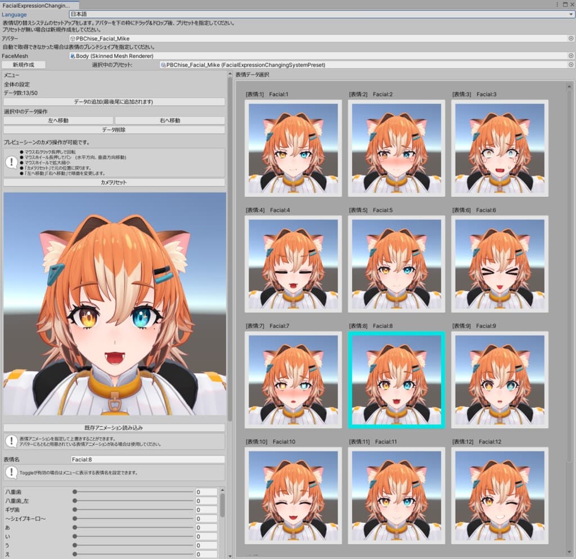Click the PBChise_Facial_Mike prefab icon in アバター field
576x559 pixels.
(73, 38)
